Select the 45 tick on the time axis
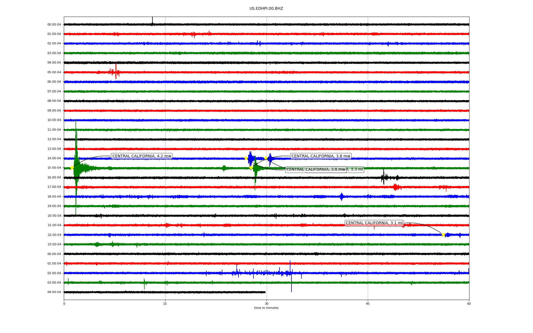The width and height of the screenshot is (533, 333). (x=368, y=304)
